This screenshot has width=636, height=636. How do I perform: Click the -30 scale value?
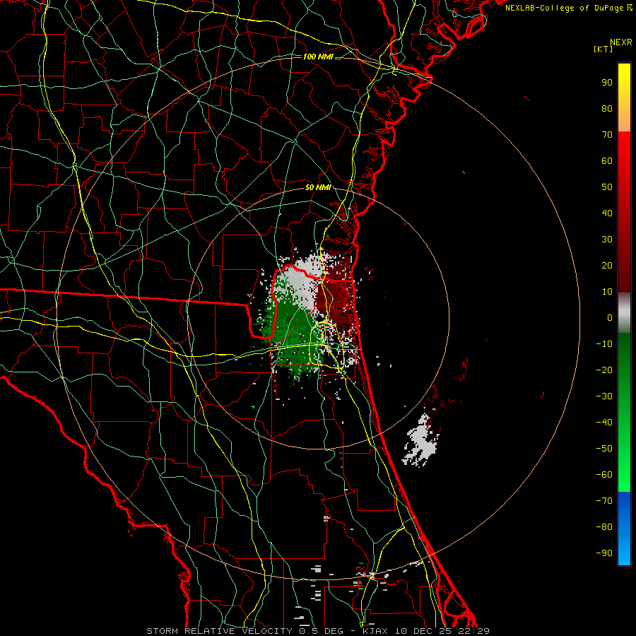(604, 396)
